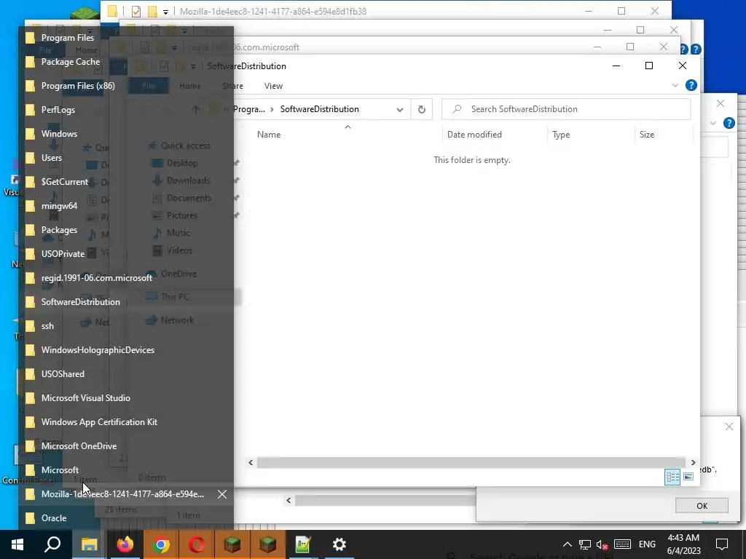Open the first Minecraft block taskbar icon
This screenshot has width=746, height=559.
coord(232,544)
